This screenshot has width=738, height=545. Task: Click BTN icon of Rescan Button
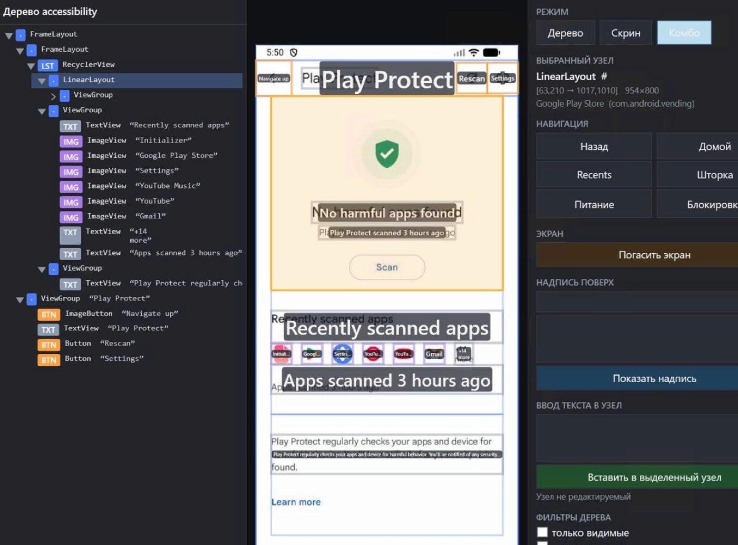click(48, 345)
